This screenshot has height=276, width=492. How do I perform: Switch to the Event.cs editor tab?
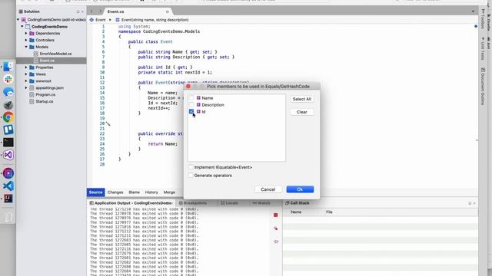click(x=116, y=11)
